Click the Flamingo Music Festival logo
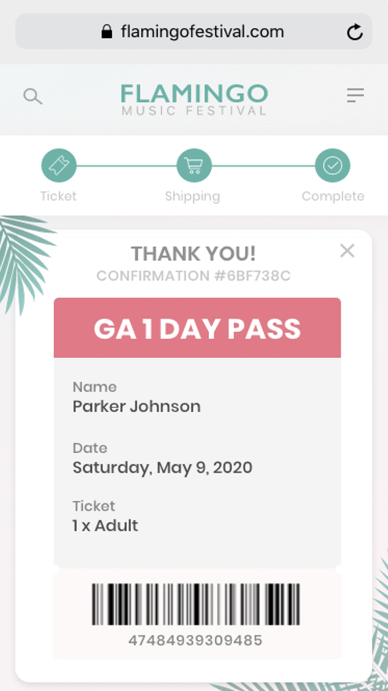Screen dimensions: 388x691 point(194,99)
